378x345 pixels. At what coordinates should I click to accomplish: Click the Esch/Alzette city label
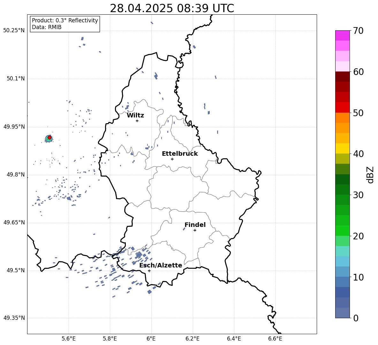click(161, 266)
